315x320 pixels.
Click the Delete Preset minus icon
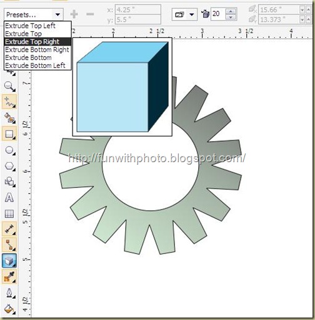pos(90,14)
